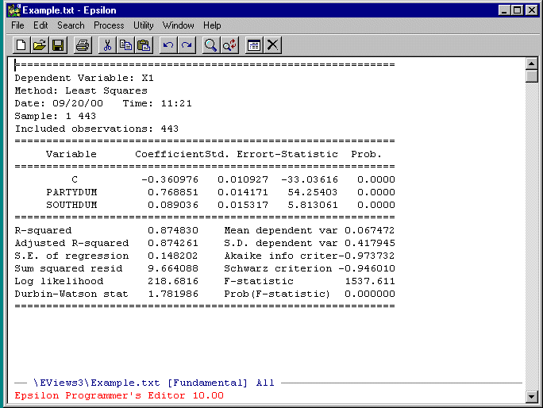Click the scrollbar down arrow
This screenshot has width=543, height=408.
click(532, 397)
